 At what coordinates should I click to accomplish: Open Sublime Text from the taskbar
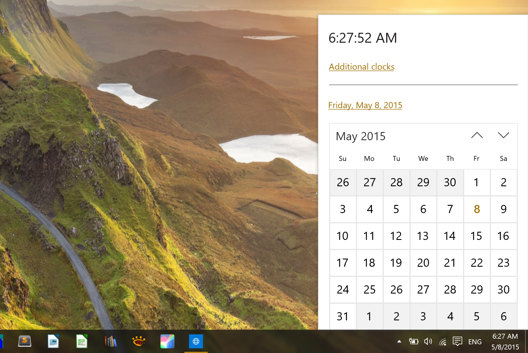24,341
